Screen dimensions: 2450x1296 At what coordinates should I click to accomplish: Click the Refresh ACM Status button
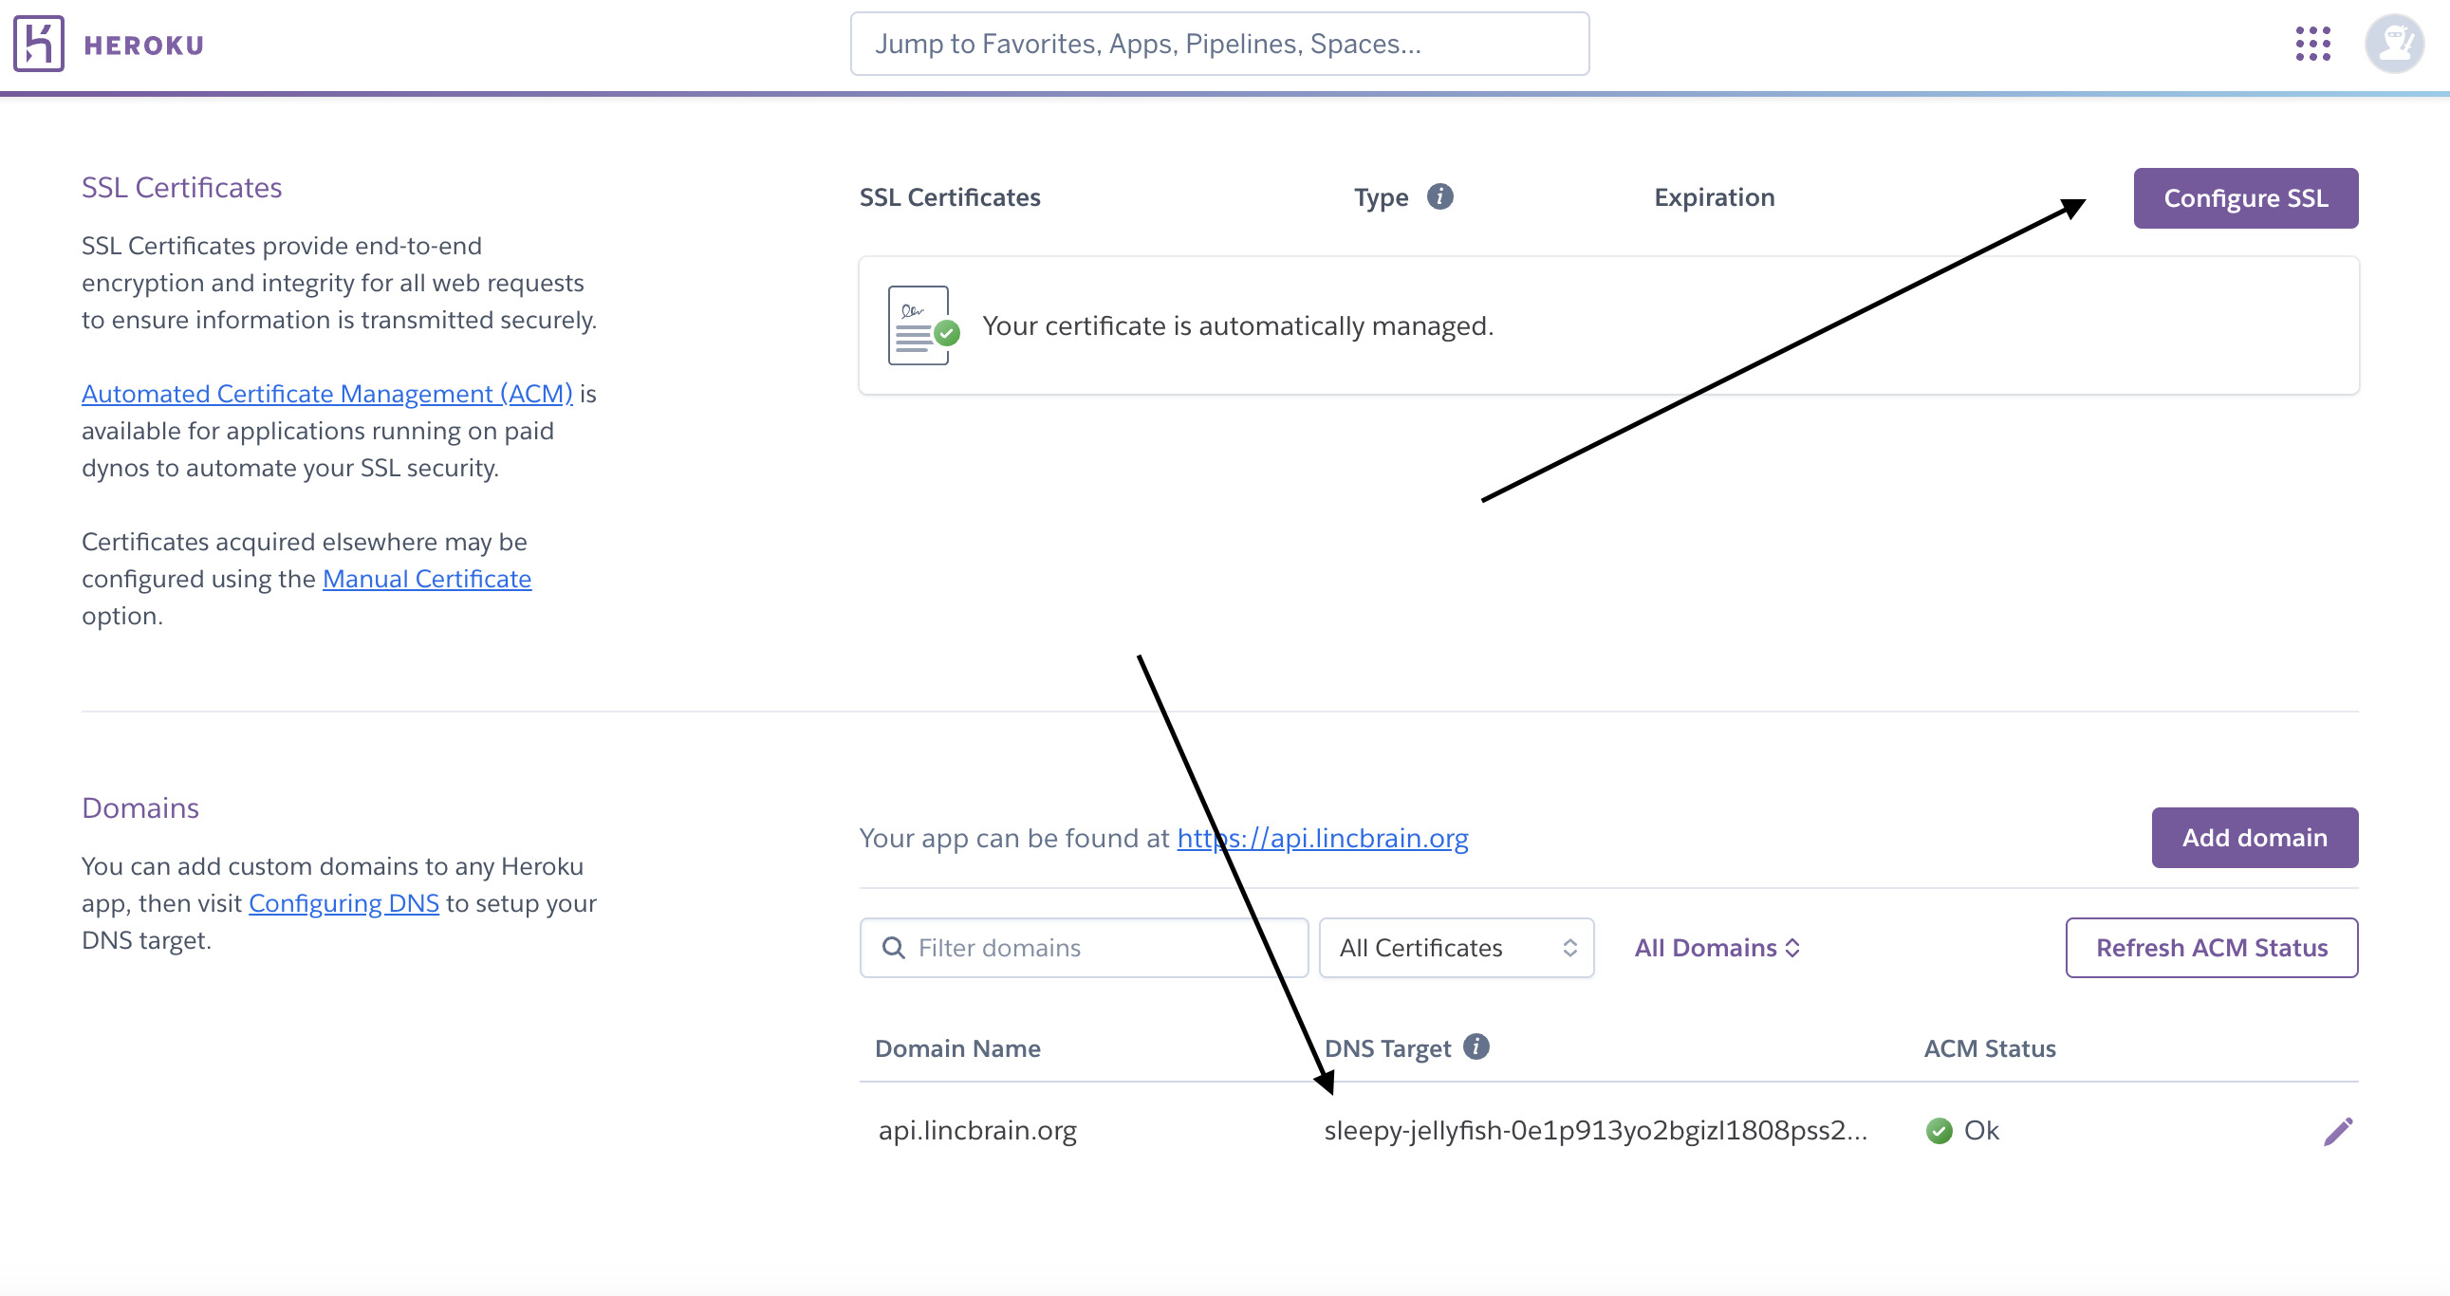2212,946
